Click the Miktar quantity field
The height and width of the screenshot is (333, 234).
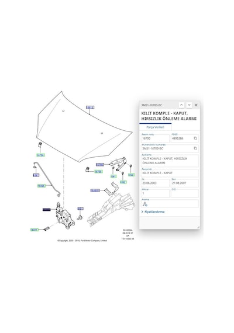156,193
